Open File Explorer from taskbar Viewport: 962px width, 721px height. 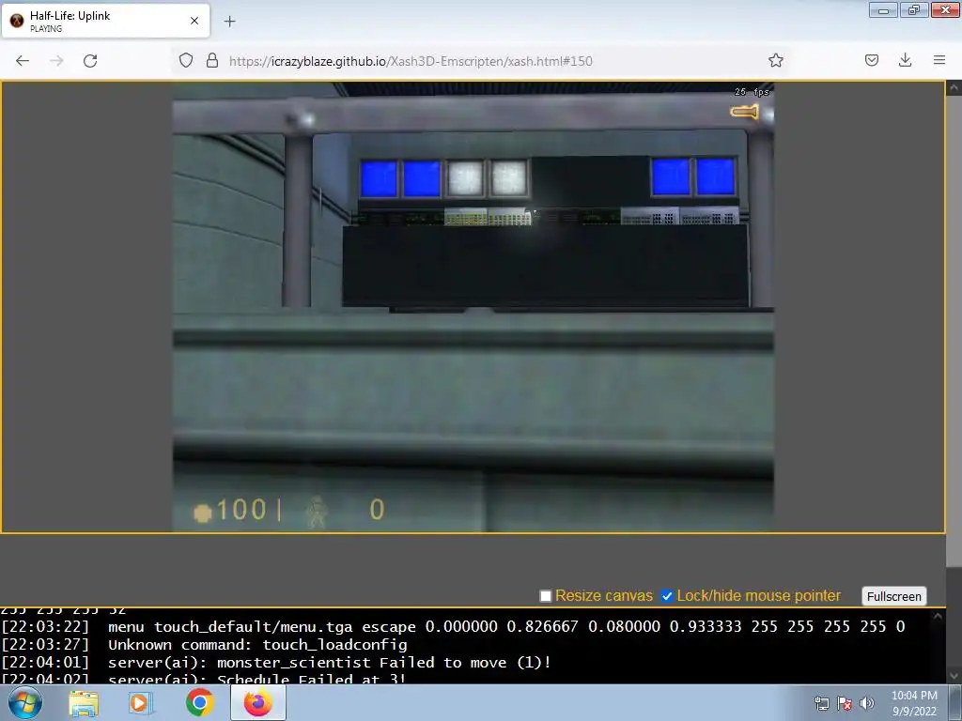84,703
